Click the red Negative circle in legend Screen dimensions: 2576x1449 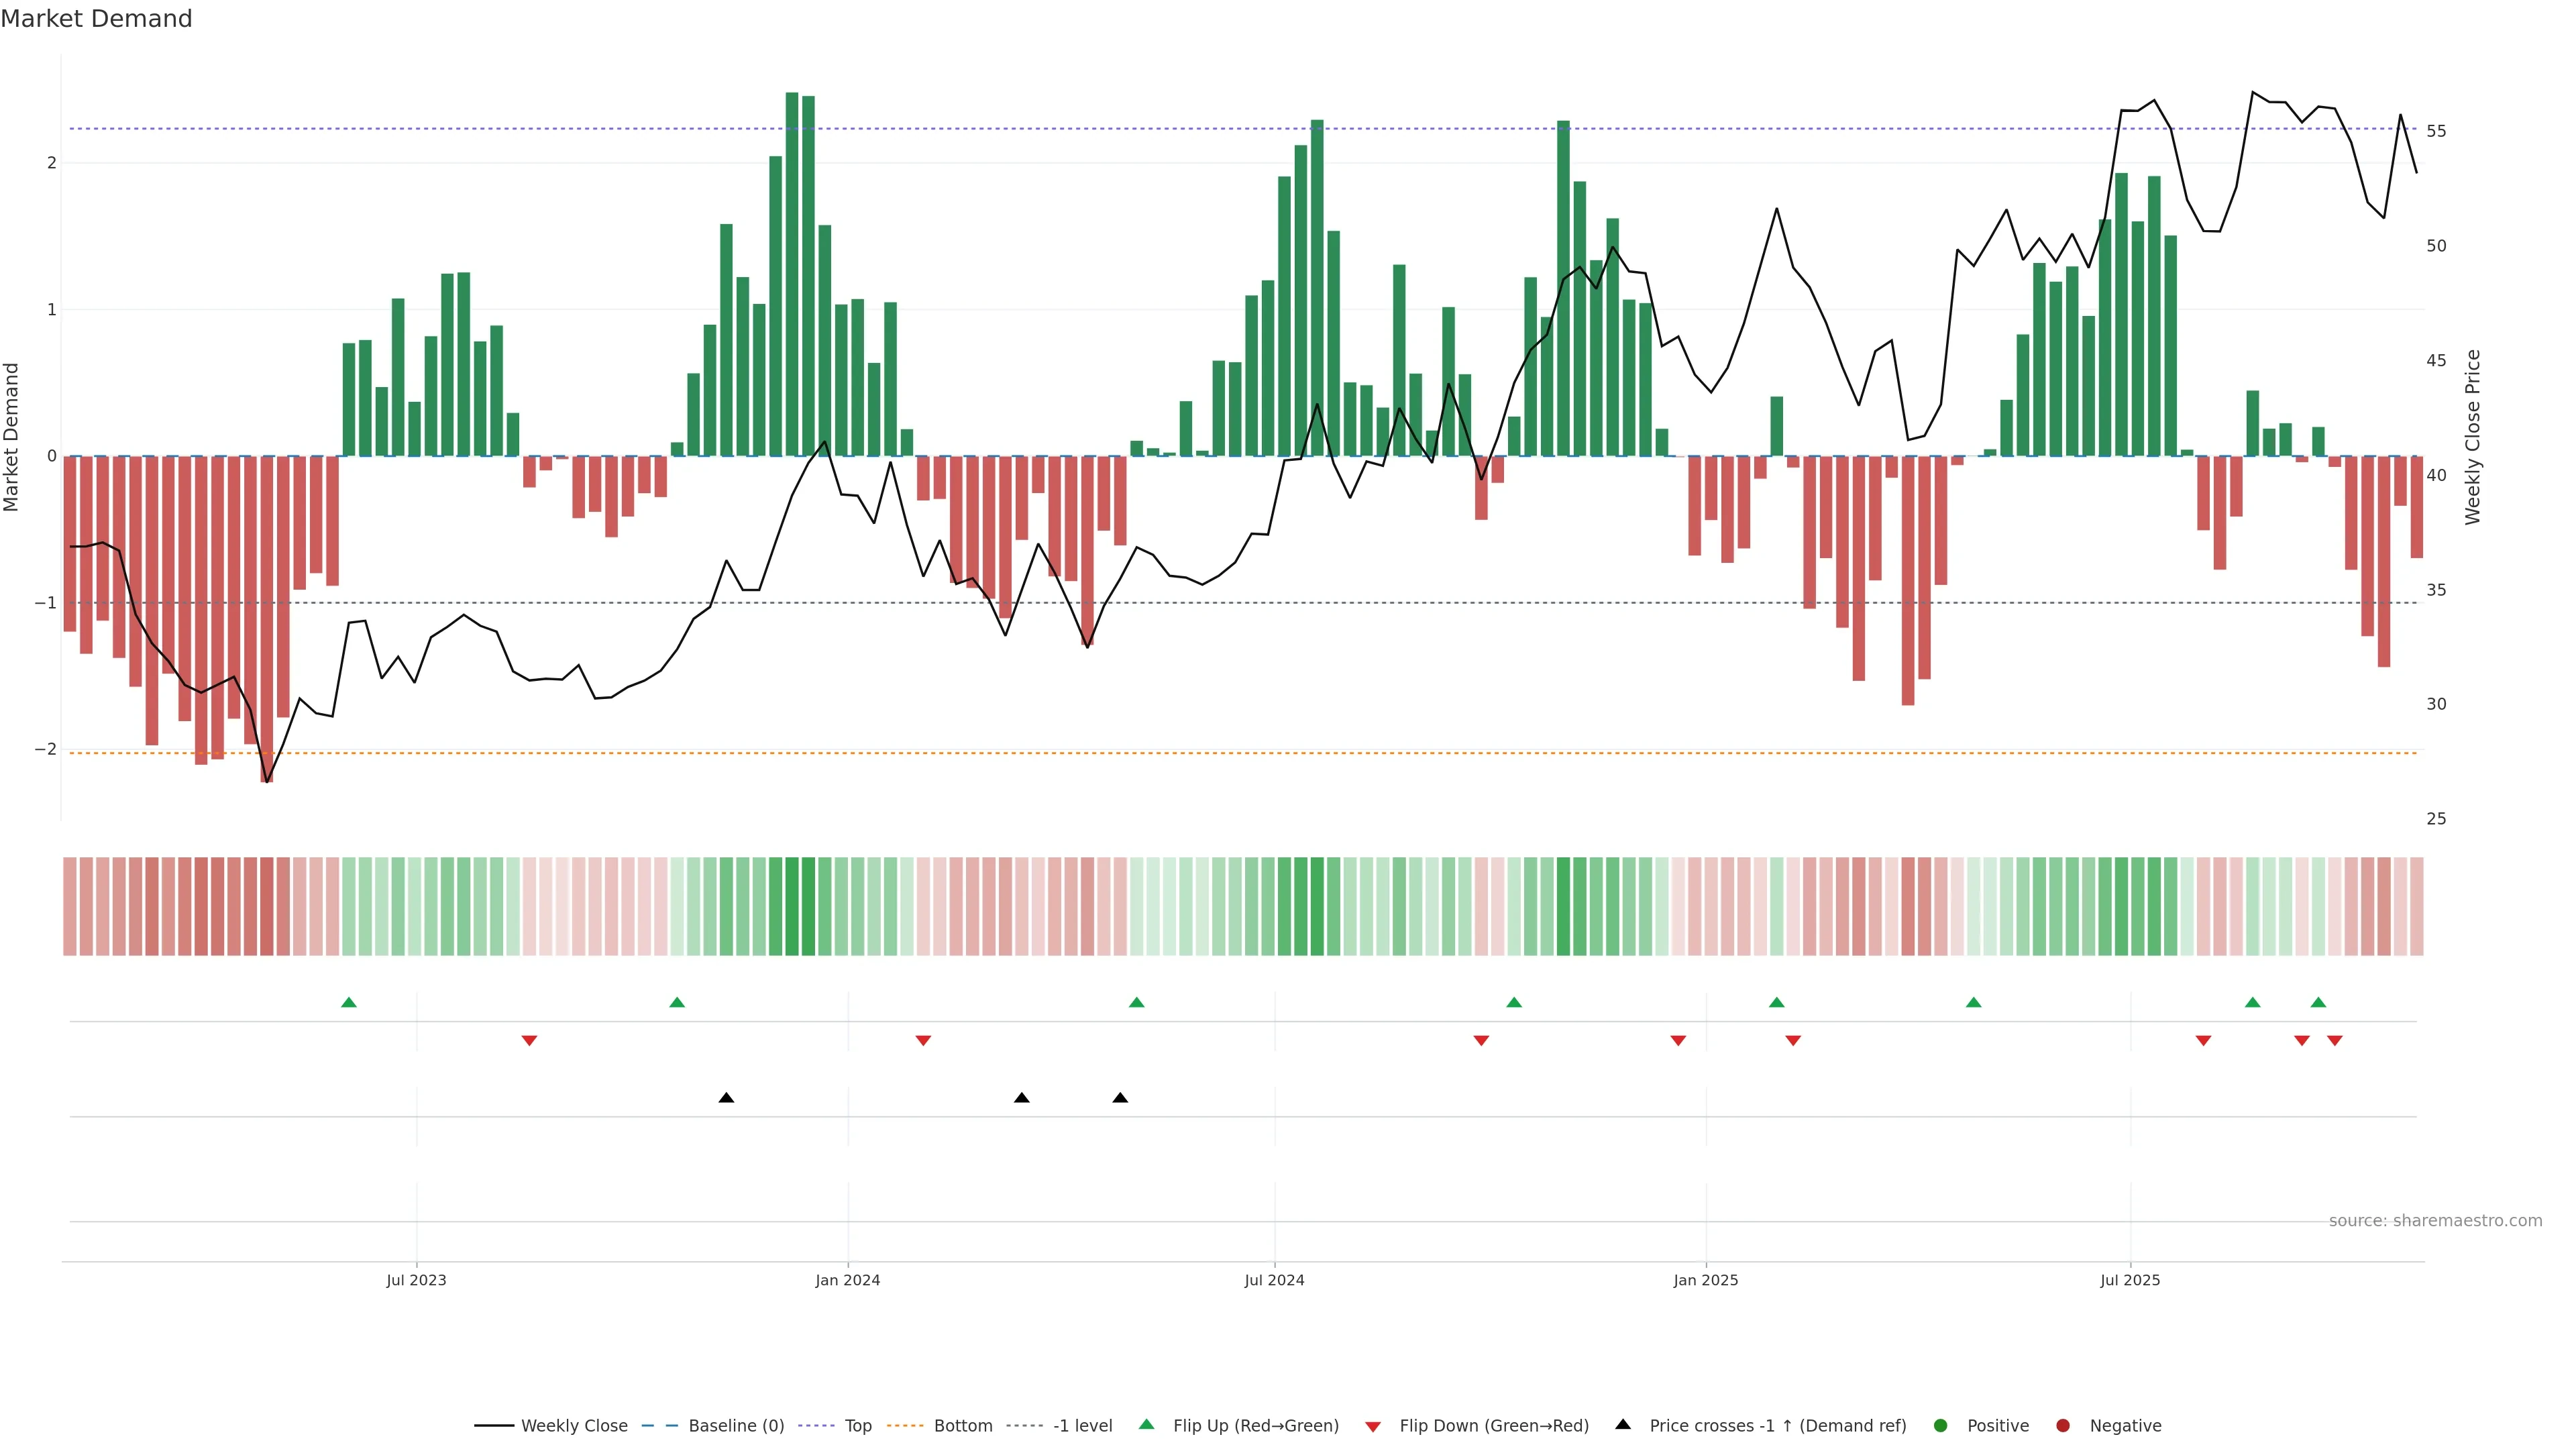point(2063,1426)
